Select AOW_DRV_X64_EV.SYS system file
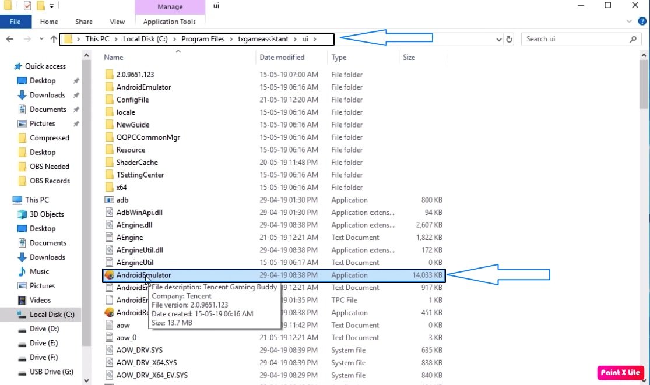650x385 pixels. click(152, 375)
